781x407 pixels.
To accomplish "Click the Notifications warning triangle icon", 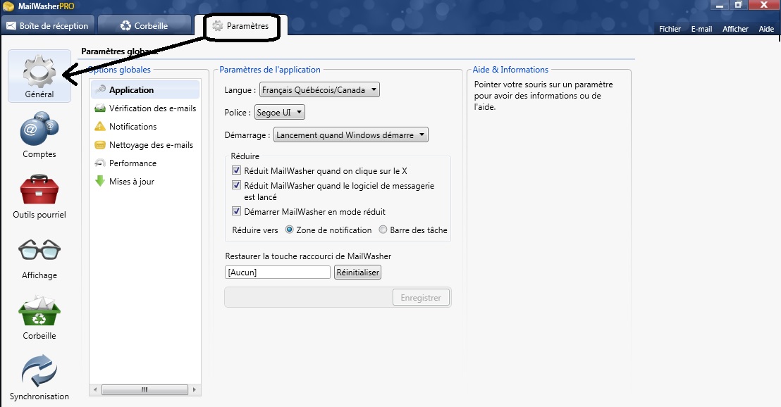I will click(x=100, y=126).
